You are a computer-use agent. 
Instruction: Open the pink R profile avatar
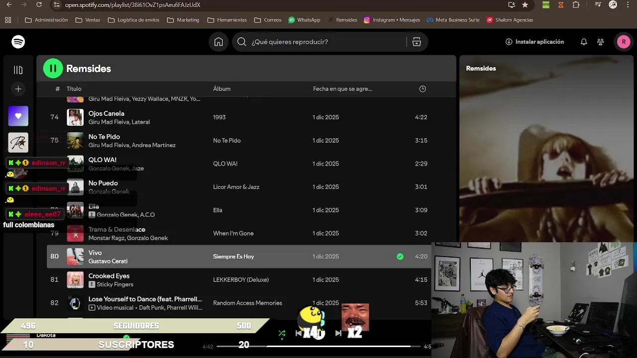[624, 42]
